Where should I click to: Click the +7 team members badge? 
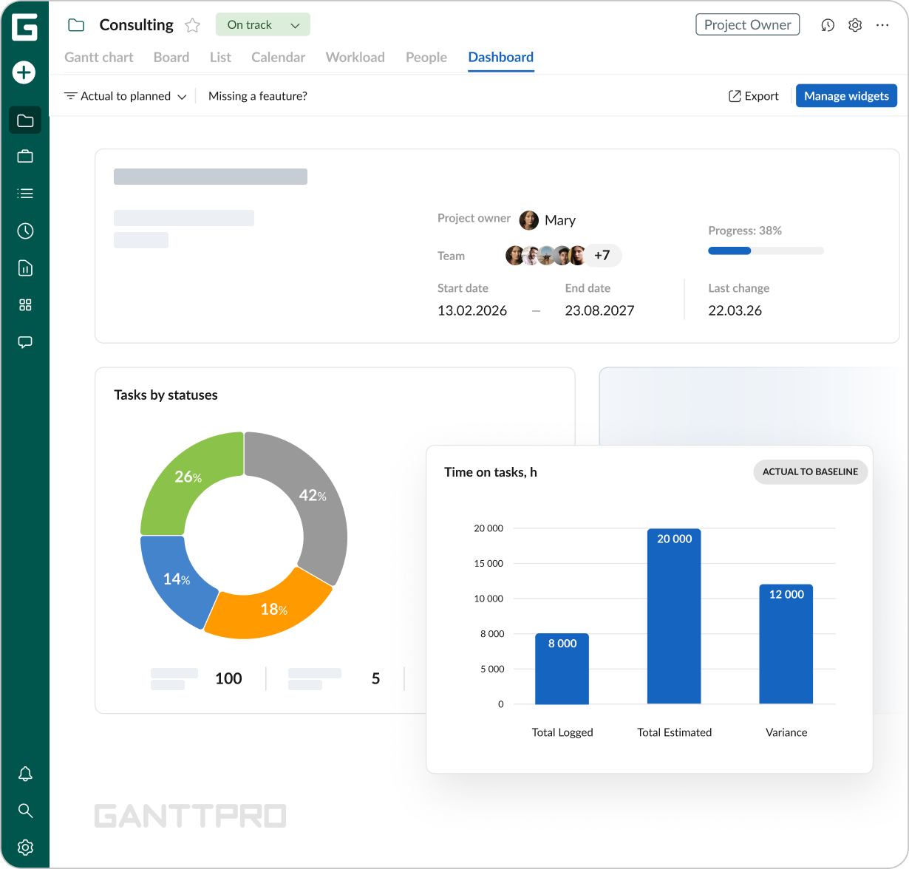click(x=602, y=256)
